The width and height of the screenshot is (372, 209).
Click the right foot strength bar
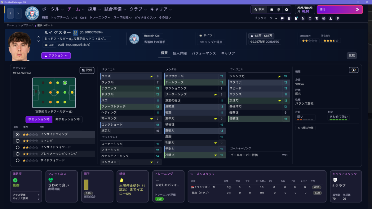338,120
